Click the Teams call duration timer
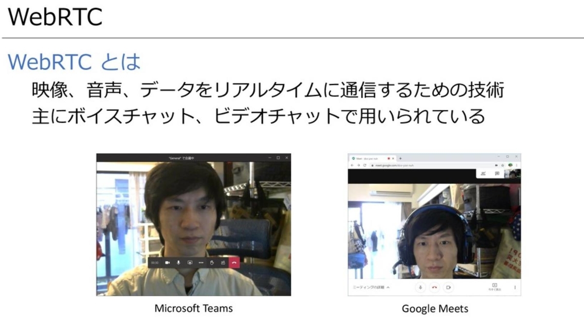The width and height of the screenshot is (584, 323). tap(154, 263)
